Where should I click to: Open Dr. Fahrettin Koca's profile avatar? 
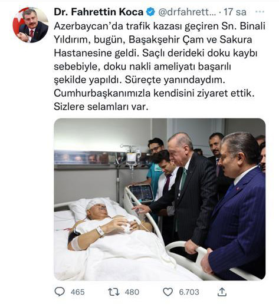(31, 25)
